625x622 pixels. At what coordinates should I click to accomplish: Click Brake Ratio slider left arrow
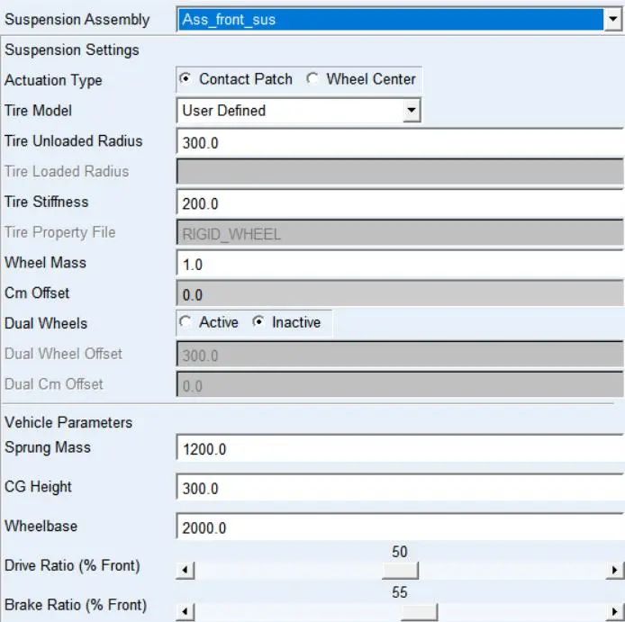185,611
